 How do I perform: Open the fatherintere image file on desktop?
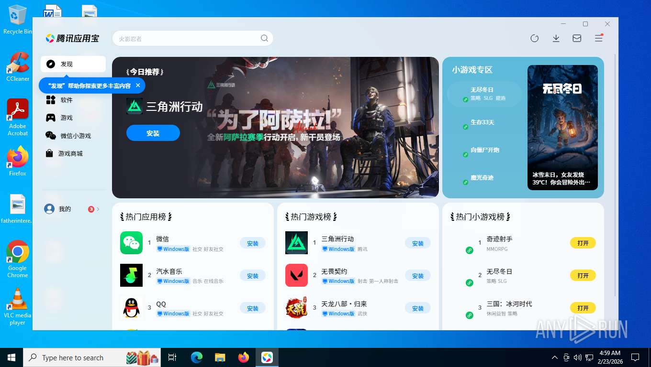pos(18,209)
